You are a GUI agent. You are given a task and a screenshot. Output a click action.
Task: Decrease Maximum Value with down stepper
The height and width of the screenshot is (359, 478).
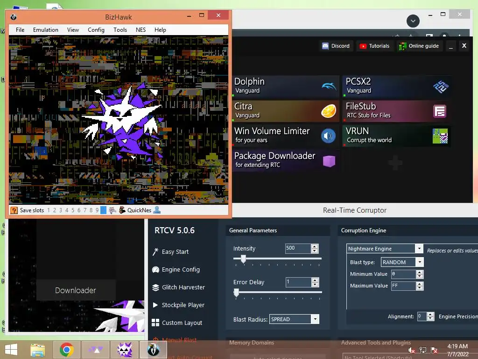pyautogui.click(x=420, y=288)
